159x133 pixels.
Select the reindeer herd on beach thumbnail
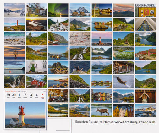15,38
